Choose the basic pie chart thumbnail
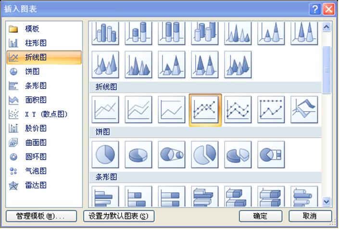339x229 pixels. pyautogui.click(x=105, y=154)
